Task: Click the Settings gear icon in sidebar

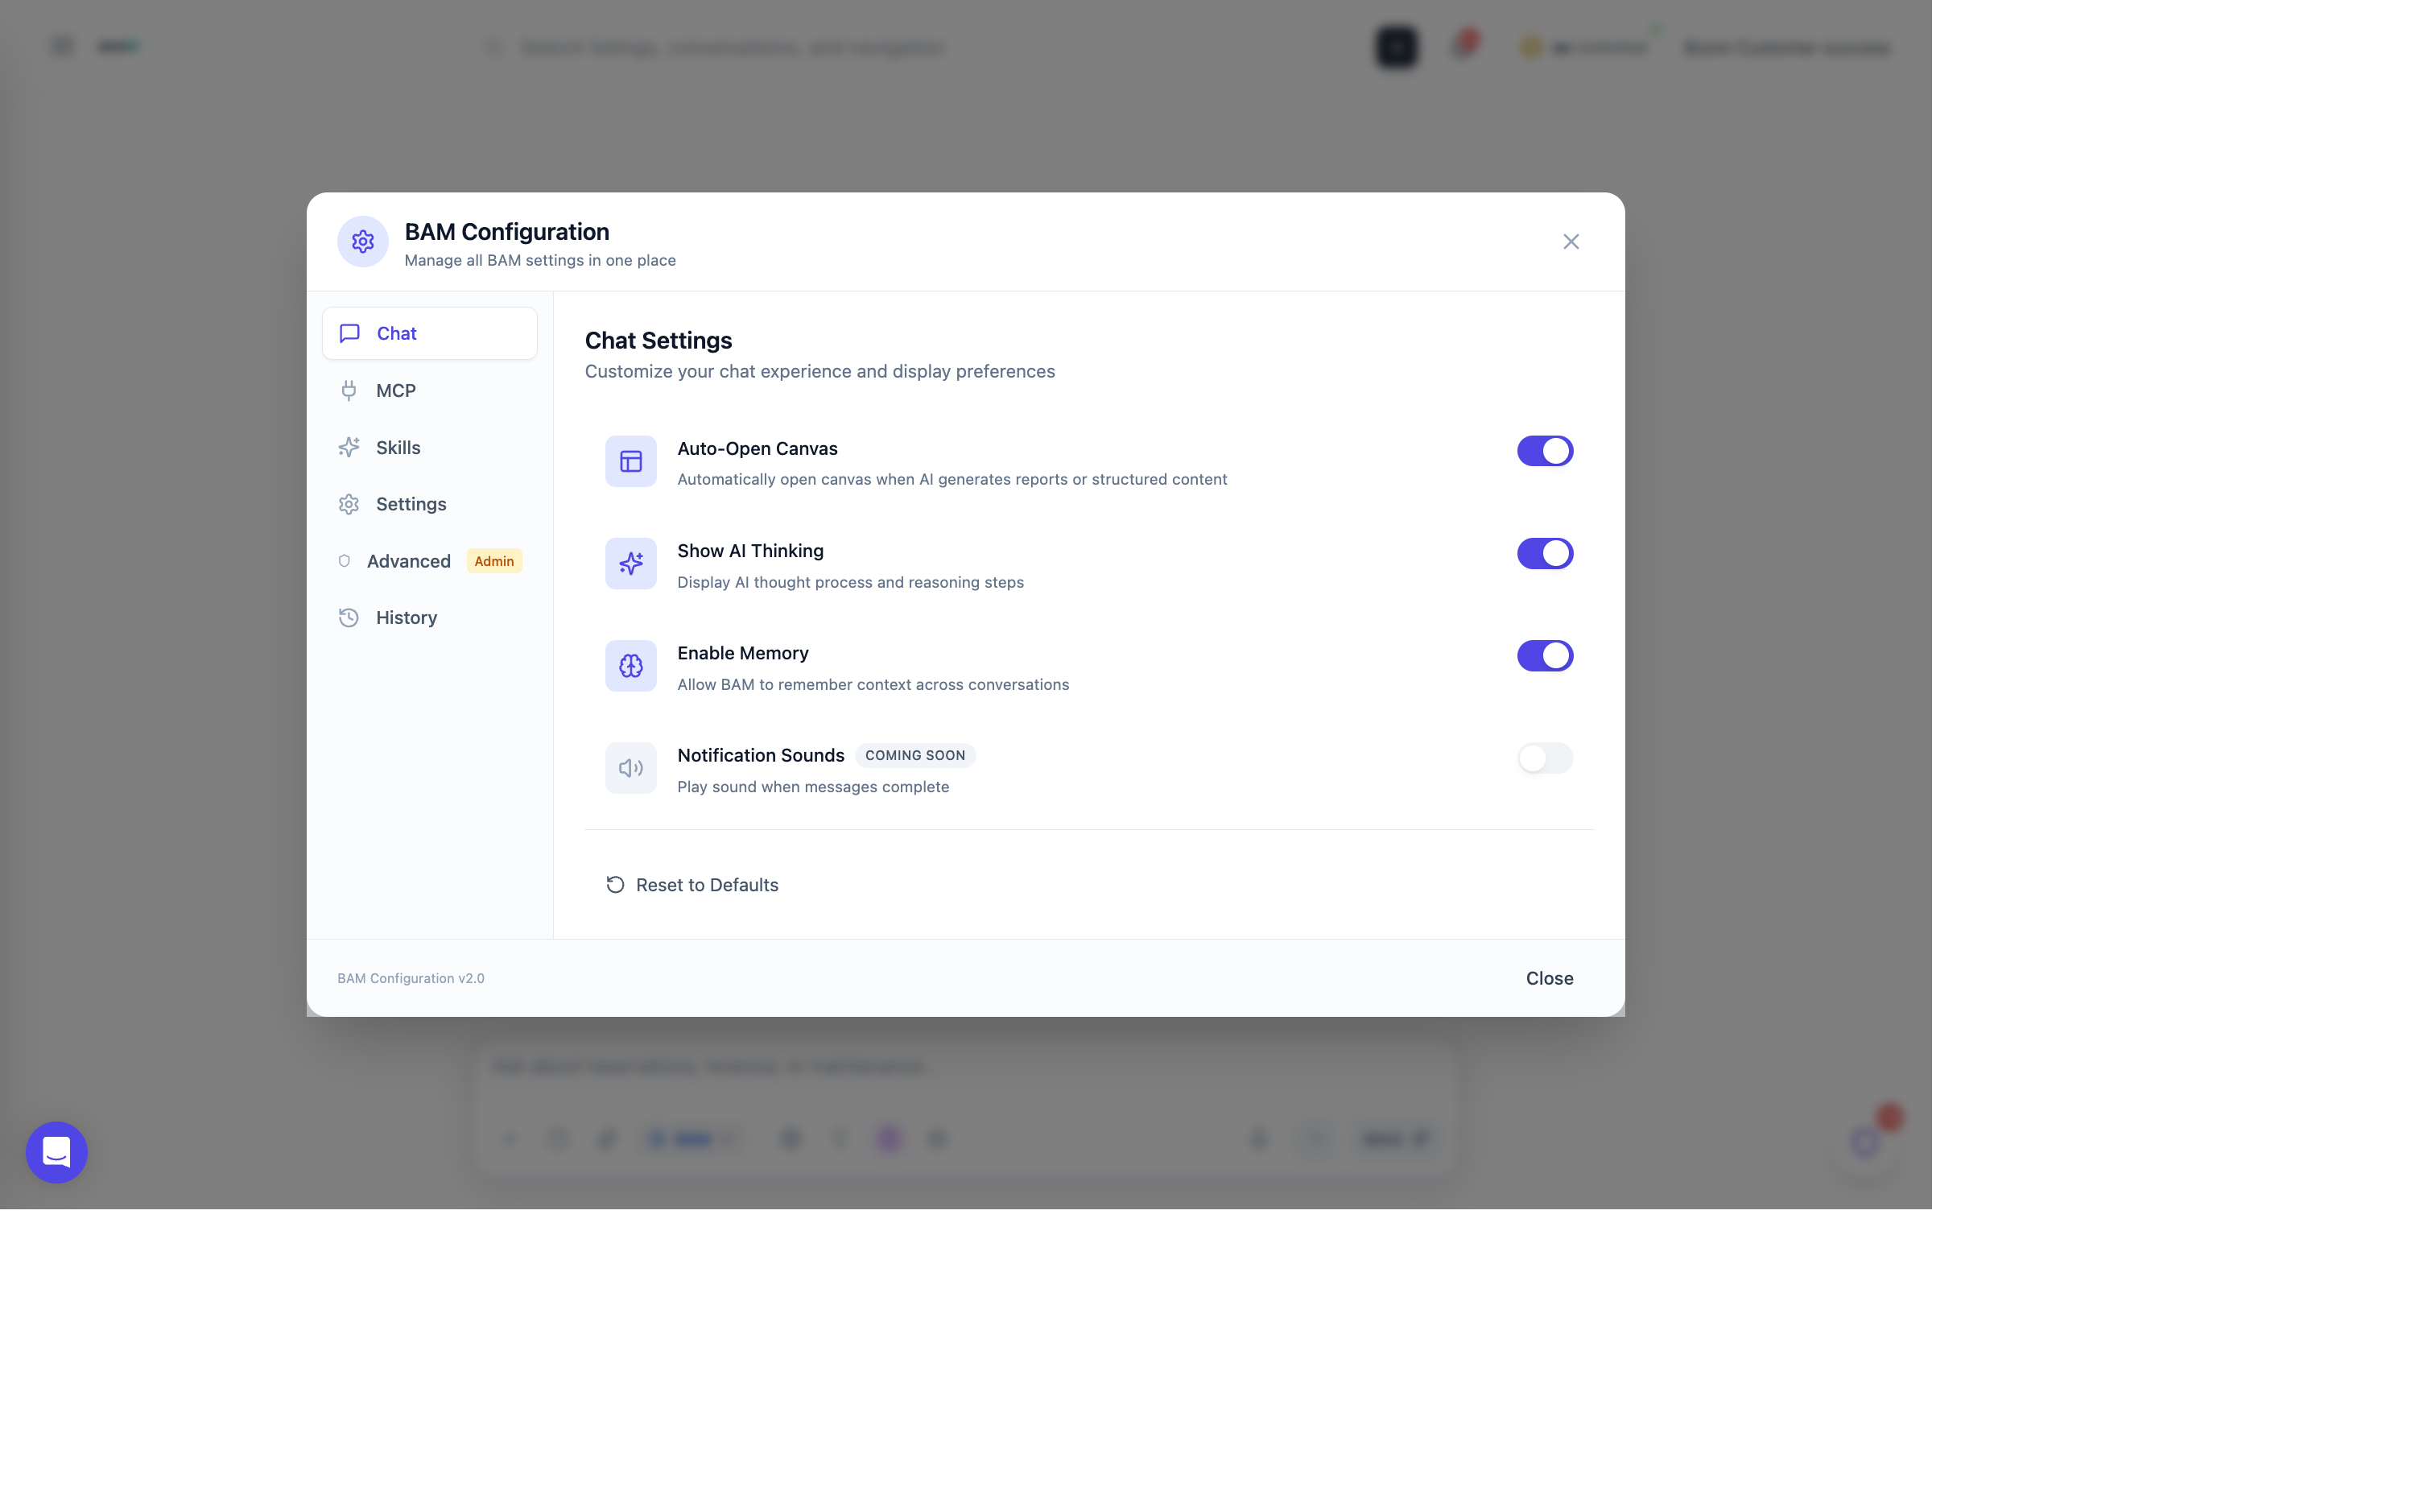Action: click(349, 504)
